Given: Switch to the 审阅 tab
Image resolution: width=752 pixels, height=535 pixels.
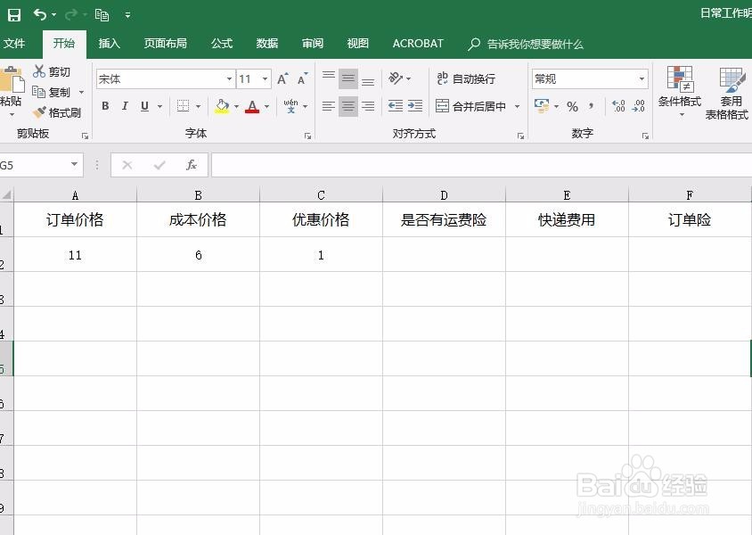Looking at the screenshot, I should (313, 44).
